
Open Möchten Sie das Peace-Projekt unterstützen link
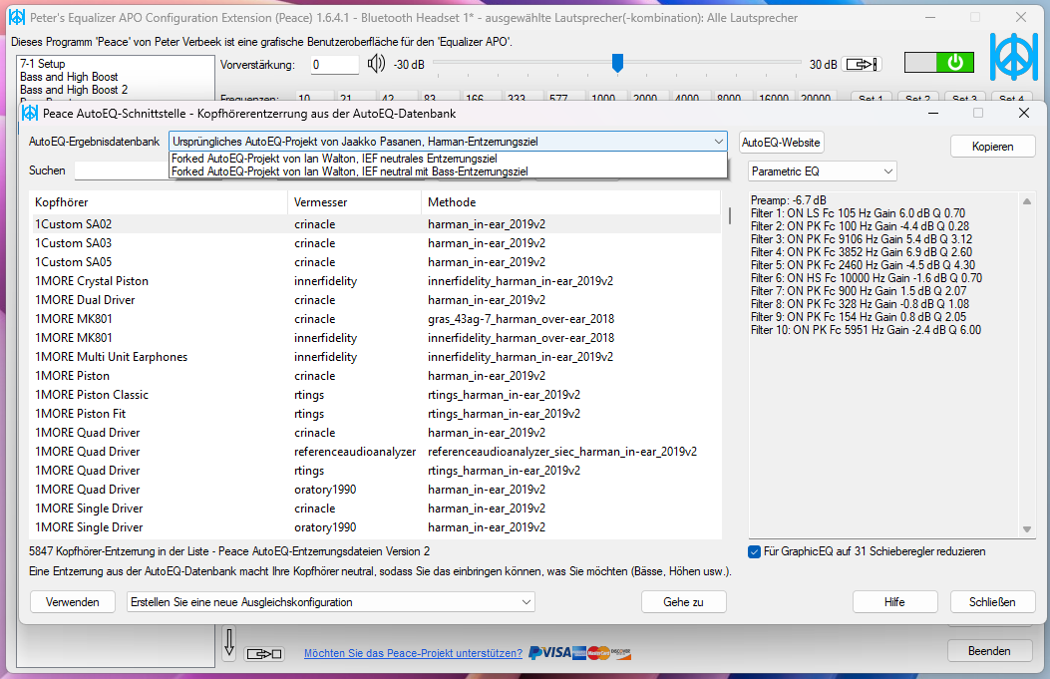[413, 653]
